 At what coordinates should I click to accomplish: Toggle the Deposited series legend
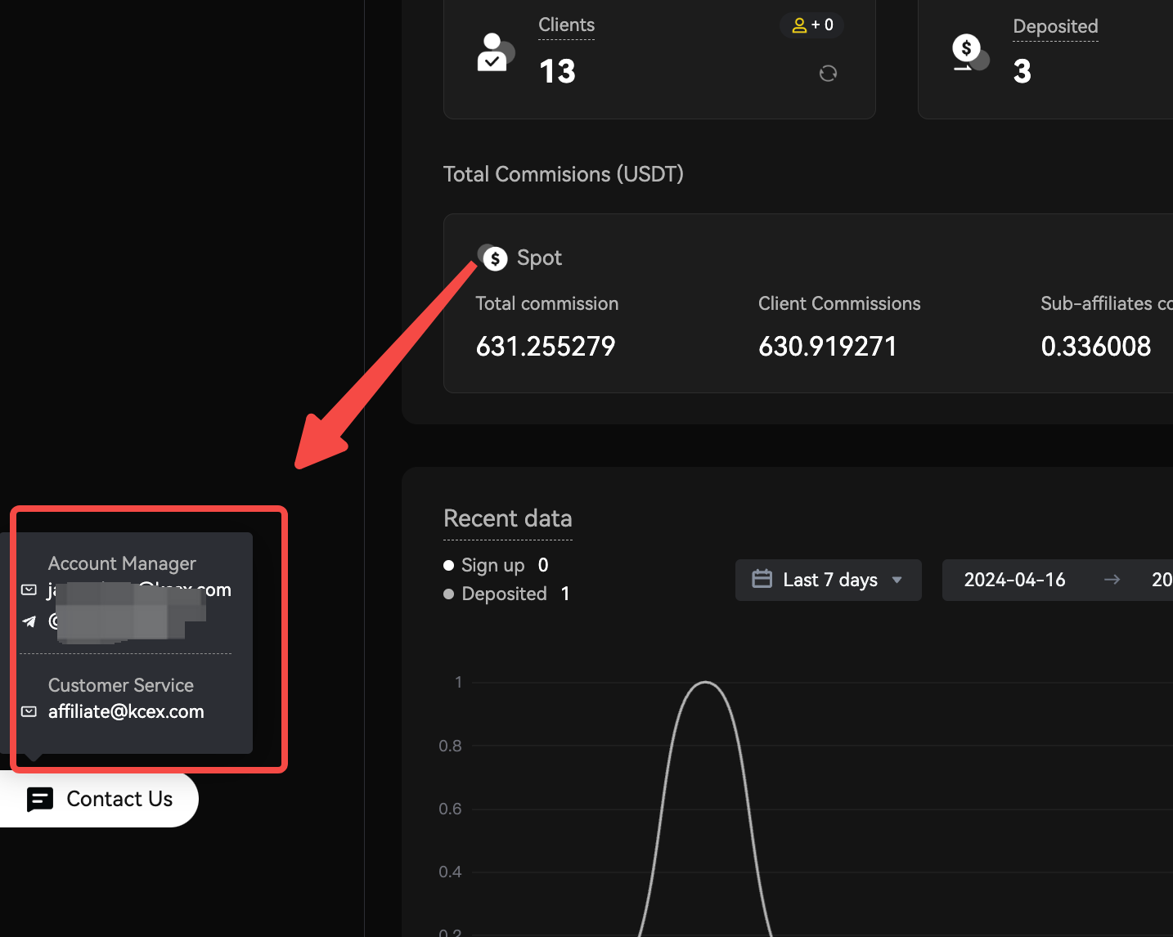(x=503, y=594)
